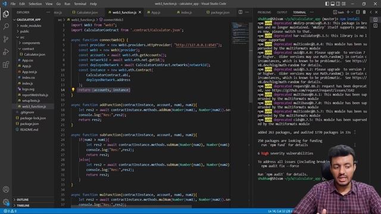
Task: Open the 127.0.0.1:8545 URL in code
Action: [196, 45]
